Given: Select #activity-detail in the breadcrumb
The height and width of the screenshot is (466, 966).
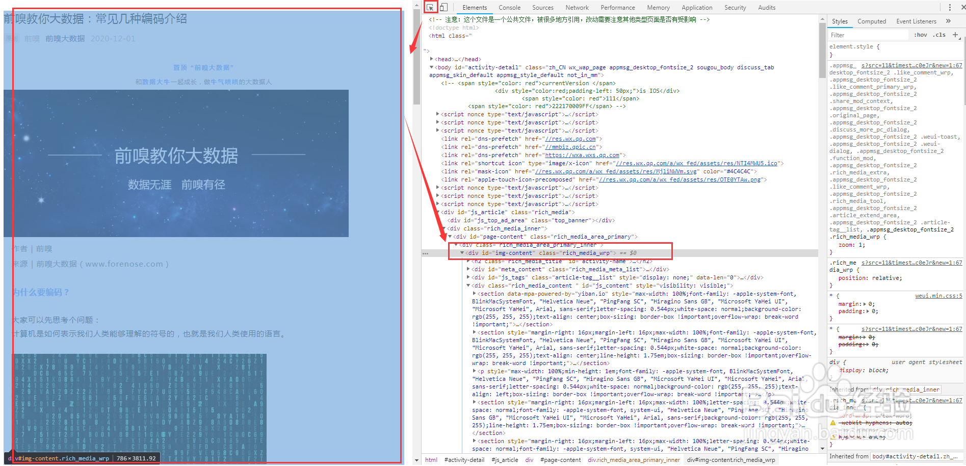Looking at the screenshot, I should point(464,460).
